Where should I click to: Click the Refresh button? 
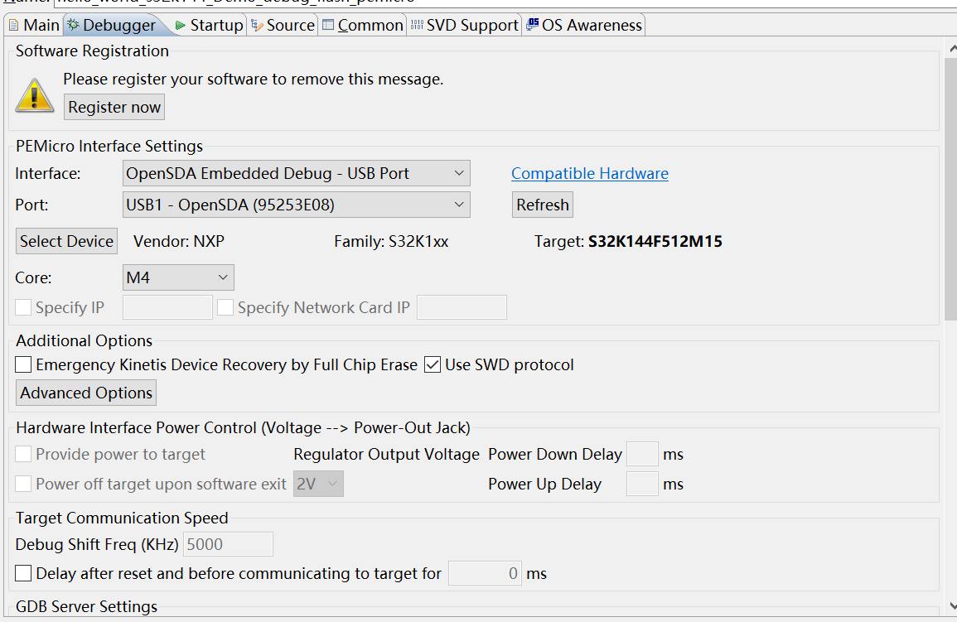(542, 205)
